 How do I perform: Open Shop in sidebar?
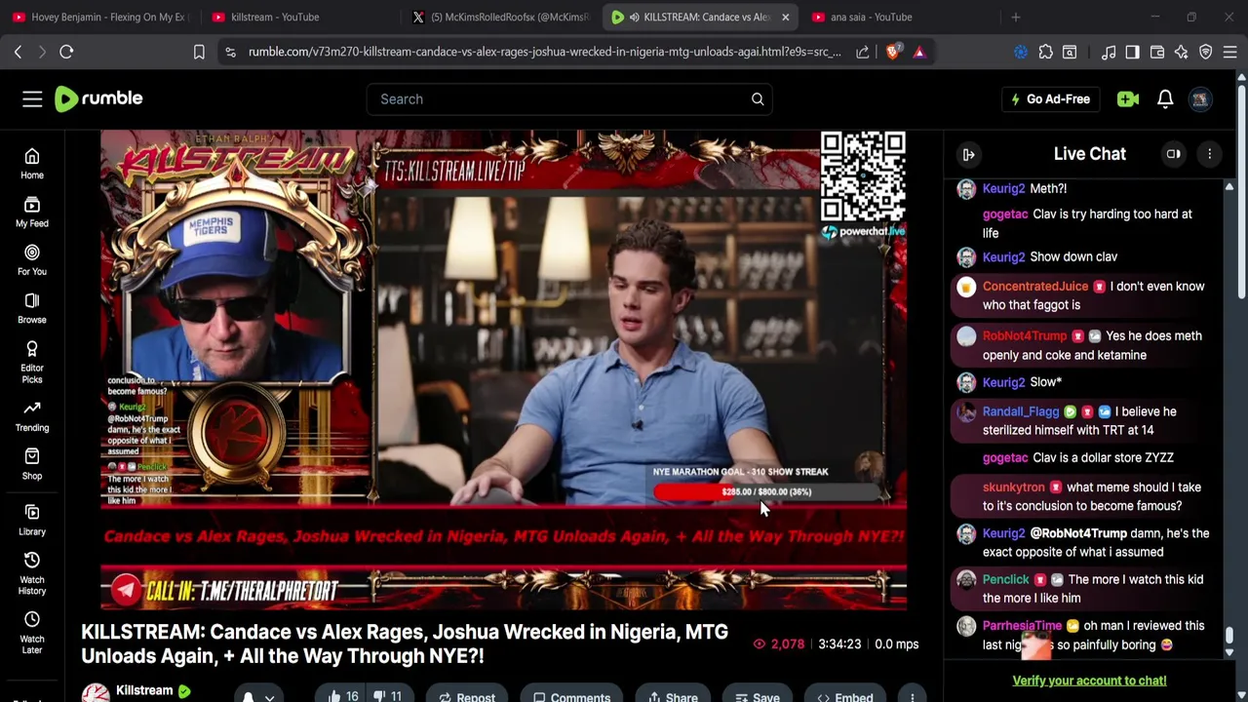32,464
